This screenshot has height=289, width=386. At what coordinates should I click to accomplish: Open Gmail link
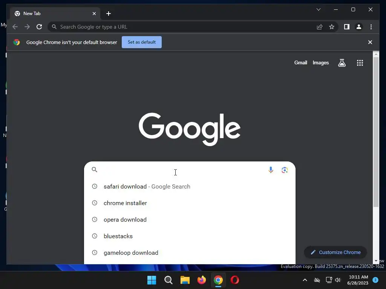pyautogui.click(x=300, y=63)
